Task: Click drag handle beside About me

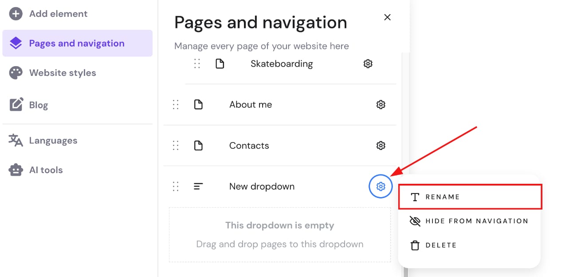Action: (x=176, y=105)
